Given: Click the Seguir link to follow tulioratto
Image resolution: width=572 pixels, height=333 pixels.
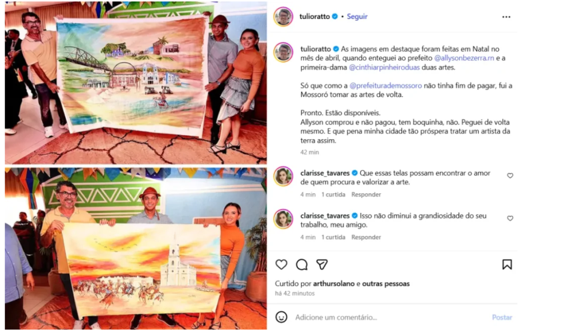Looking at the screenshot, I should (x=357, y=16).
